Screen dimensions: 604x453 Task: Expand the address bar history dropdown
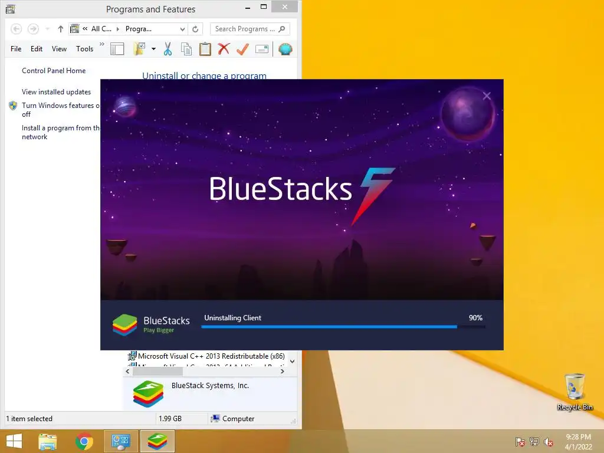(x=182, y=29)
